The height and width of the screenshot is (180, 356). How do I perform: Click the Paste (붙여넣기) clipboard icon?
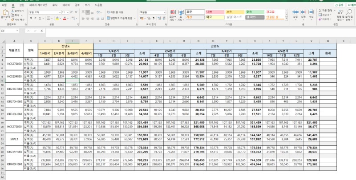pos(5,13)
